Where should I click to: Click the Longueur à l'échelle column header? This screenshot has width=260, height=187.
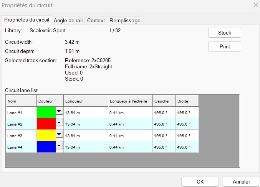130,101
